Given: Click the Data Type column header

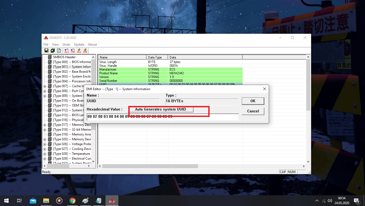Looking at the screenshot, I should 157,57.
